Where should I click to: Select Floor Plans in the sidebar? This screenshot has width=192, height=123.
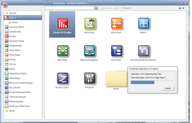23,50
